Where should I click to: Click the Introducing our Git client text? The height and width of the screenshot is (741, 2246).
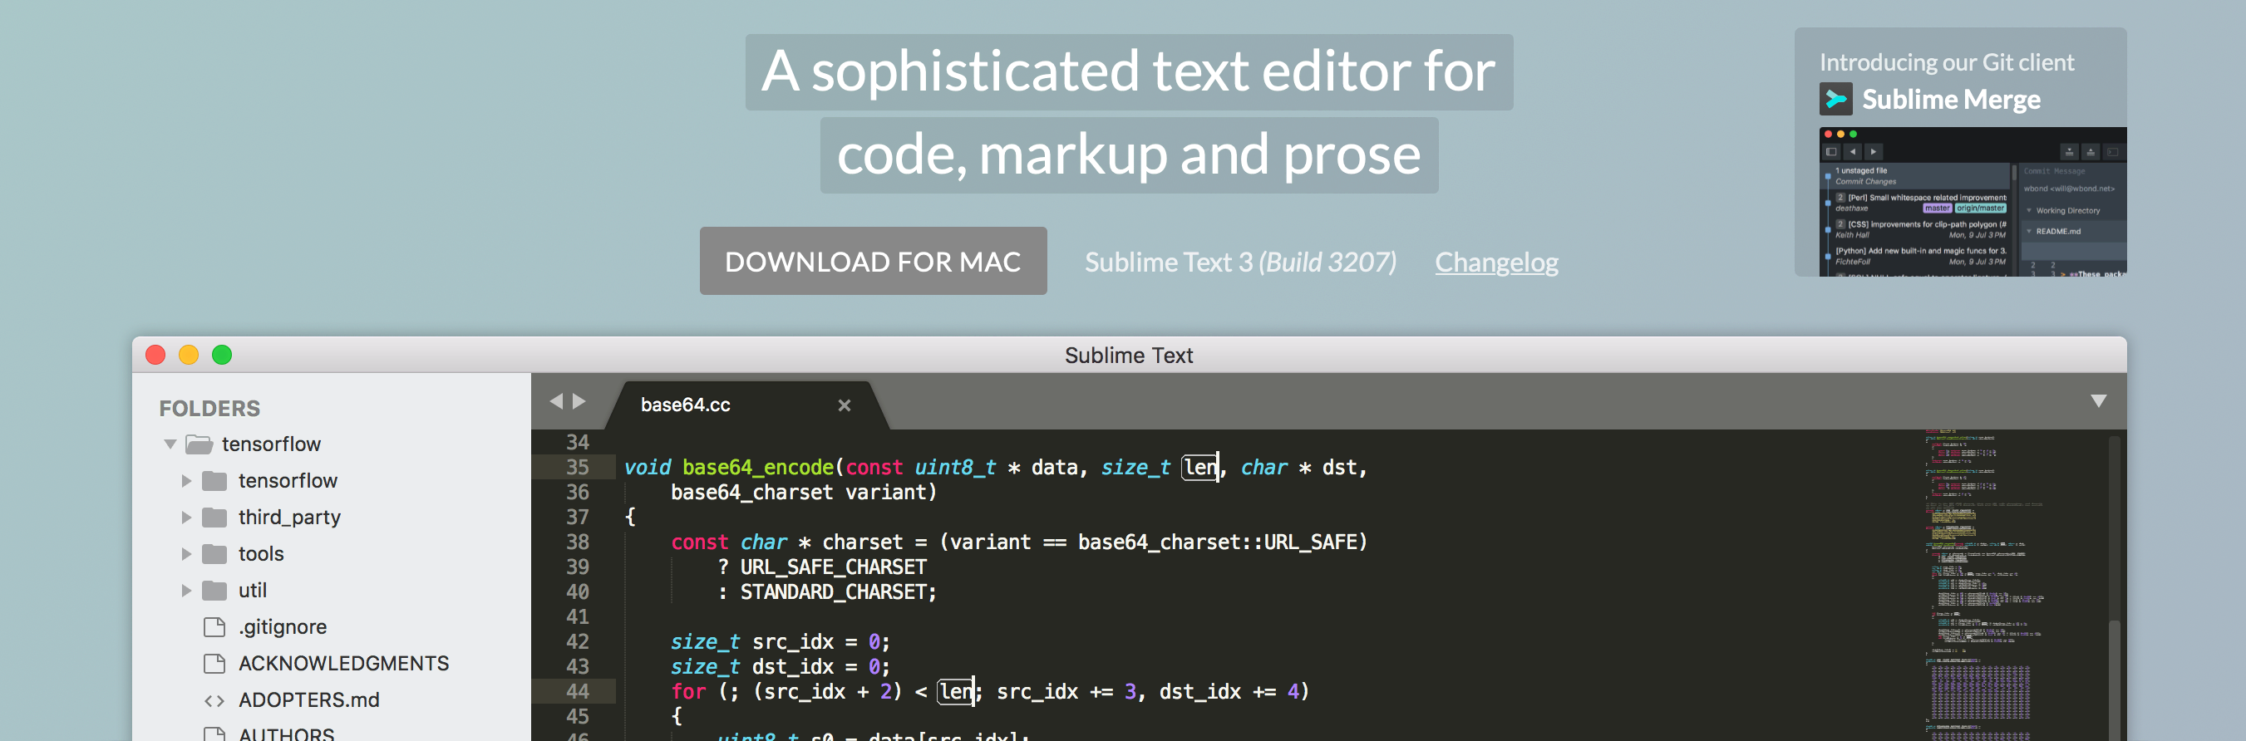1946,62
